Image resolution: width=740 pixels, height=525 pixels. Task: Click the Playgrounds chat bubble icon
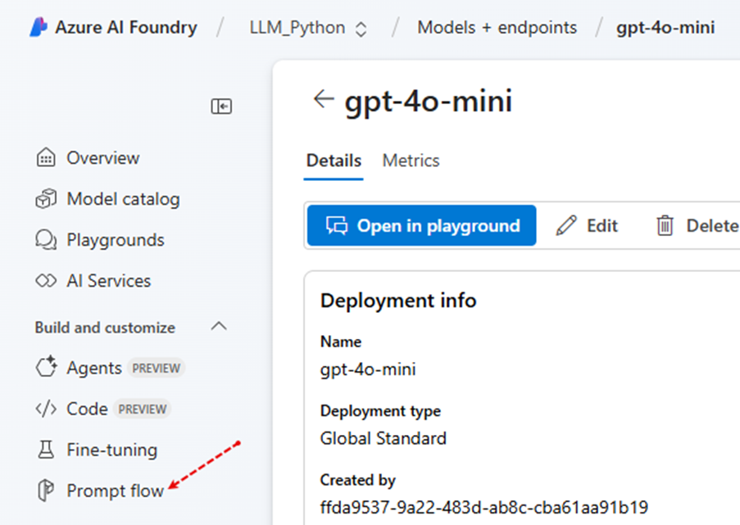click(46, 240)
